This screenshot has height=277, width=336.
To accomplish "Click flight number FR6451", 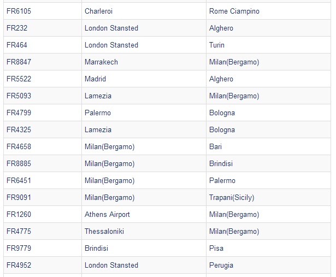I will [x=19, y=181].
